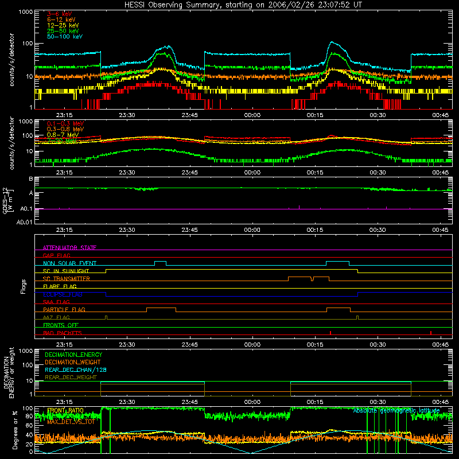Click the vertical Flags axis title
Screen dimensions: 459x459
click(x=24, y=286)
